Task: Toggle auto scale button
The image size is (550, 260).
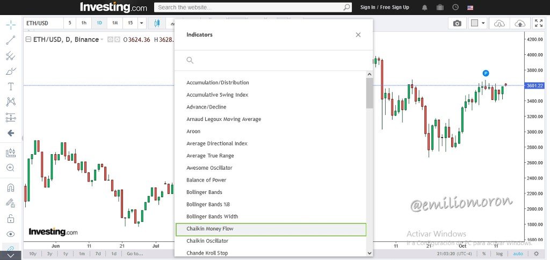Action: (518, 254)
